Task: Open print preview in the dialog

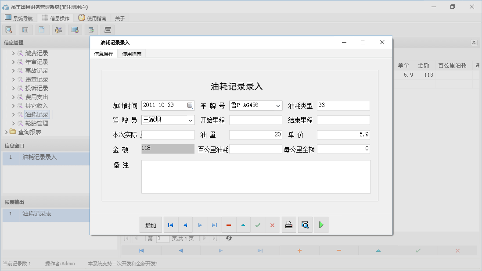Action: pyautogui.click(x=305, y=225)
